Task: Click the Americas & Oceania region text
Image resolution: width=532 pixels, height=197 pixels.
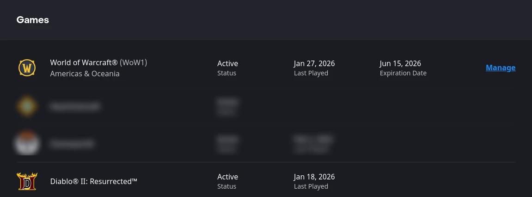Action: 85,74
